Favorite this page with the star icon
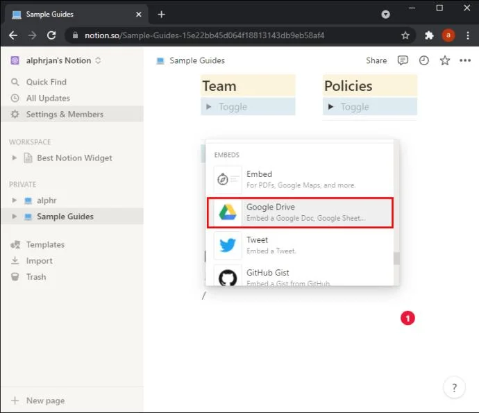 pos(445,60)
